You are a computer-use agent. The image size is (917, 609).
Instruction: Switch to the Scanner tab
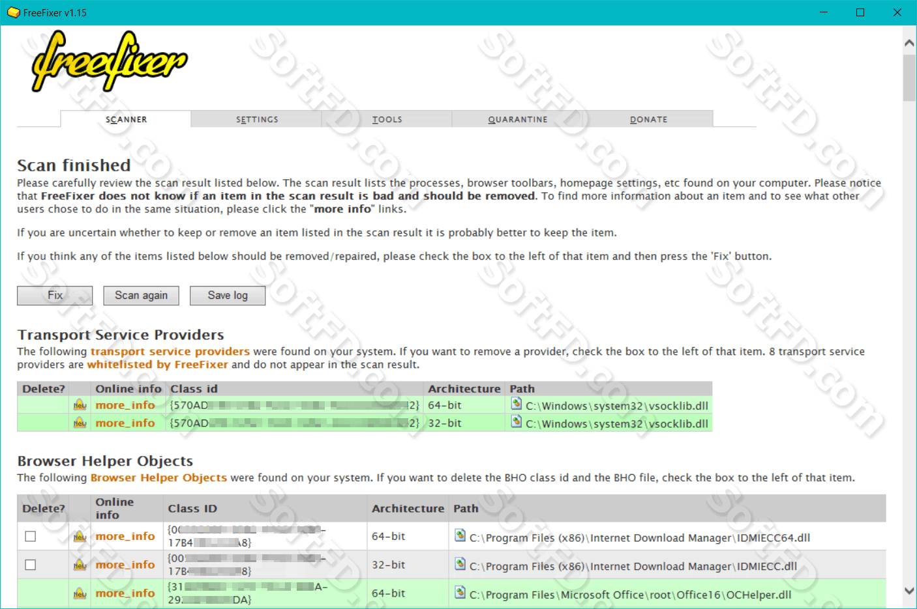[x=126, y=119]
